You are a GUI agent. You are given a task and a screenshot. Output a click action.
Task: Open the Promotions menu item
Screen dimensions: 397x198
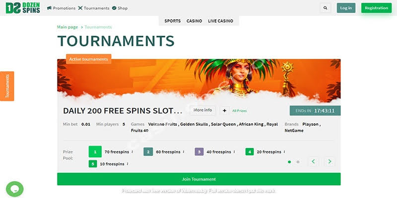click(61, 8)
